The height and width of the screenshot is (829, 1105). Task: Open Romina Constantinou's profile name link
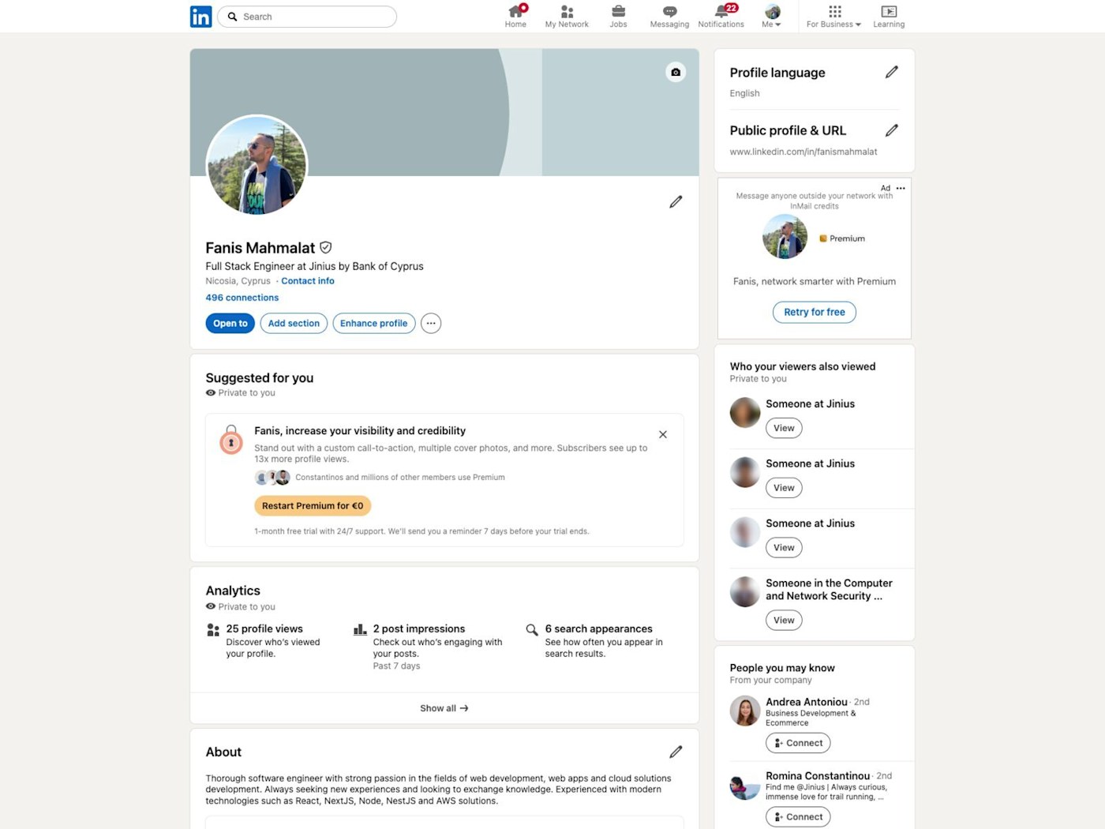[818, 776]
